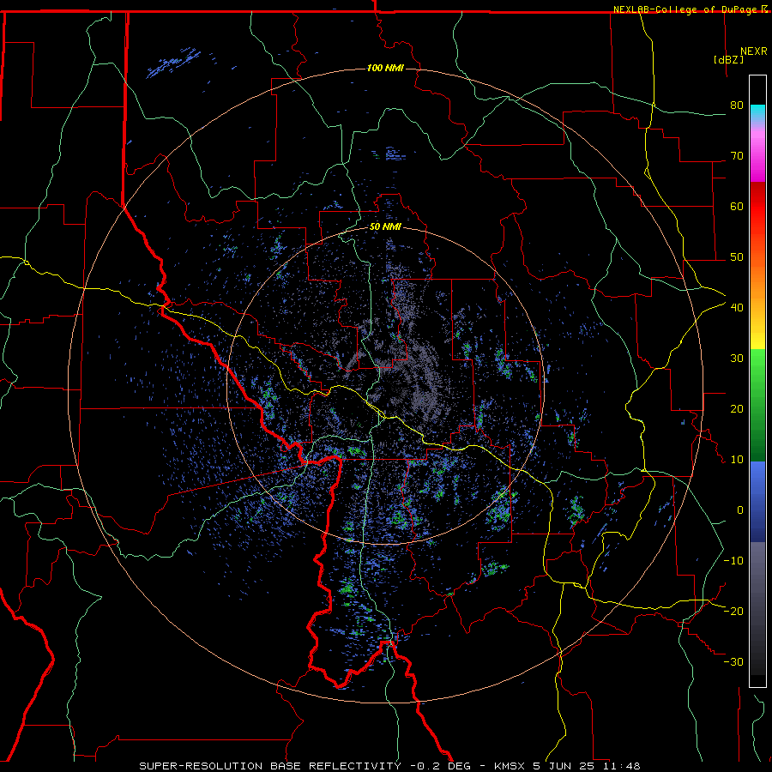Click the 40 value on the dBZ scale
772x772 pixels.
(737, 308)
